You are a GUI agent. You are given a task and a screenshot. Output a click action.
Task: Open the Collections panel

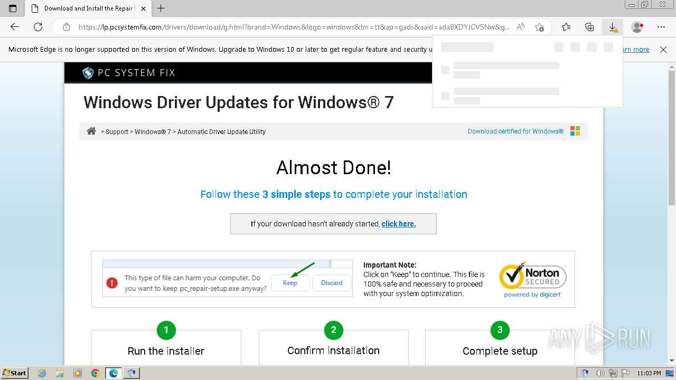point(589,27)
